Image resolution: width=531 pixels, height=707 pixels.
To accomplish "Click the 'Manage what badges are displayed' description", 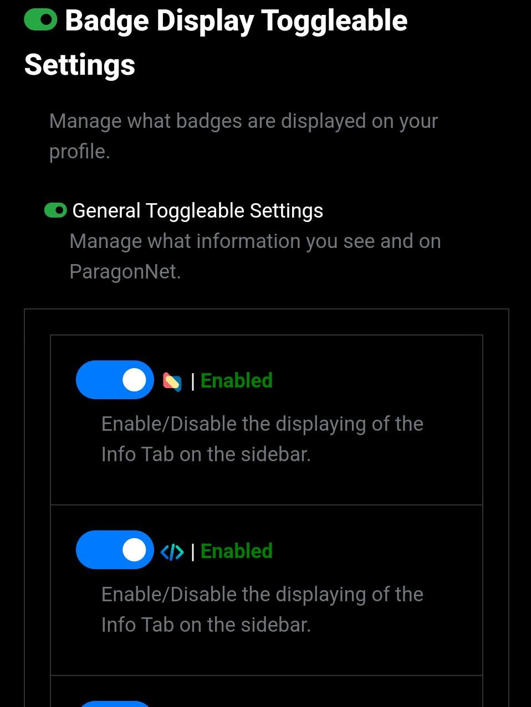I will pos(243,121).
